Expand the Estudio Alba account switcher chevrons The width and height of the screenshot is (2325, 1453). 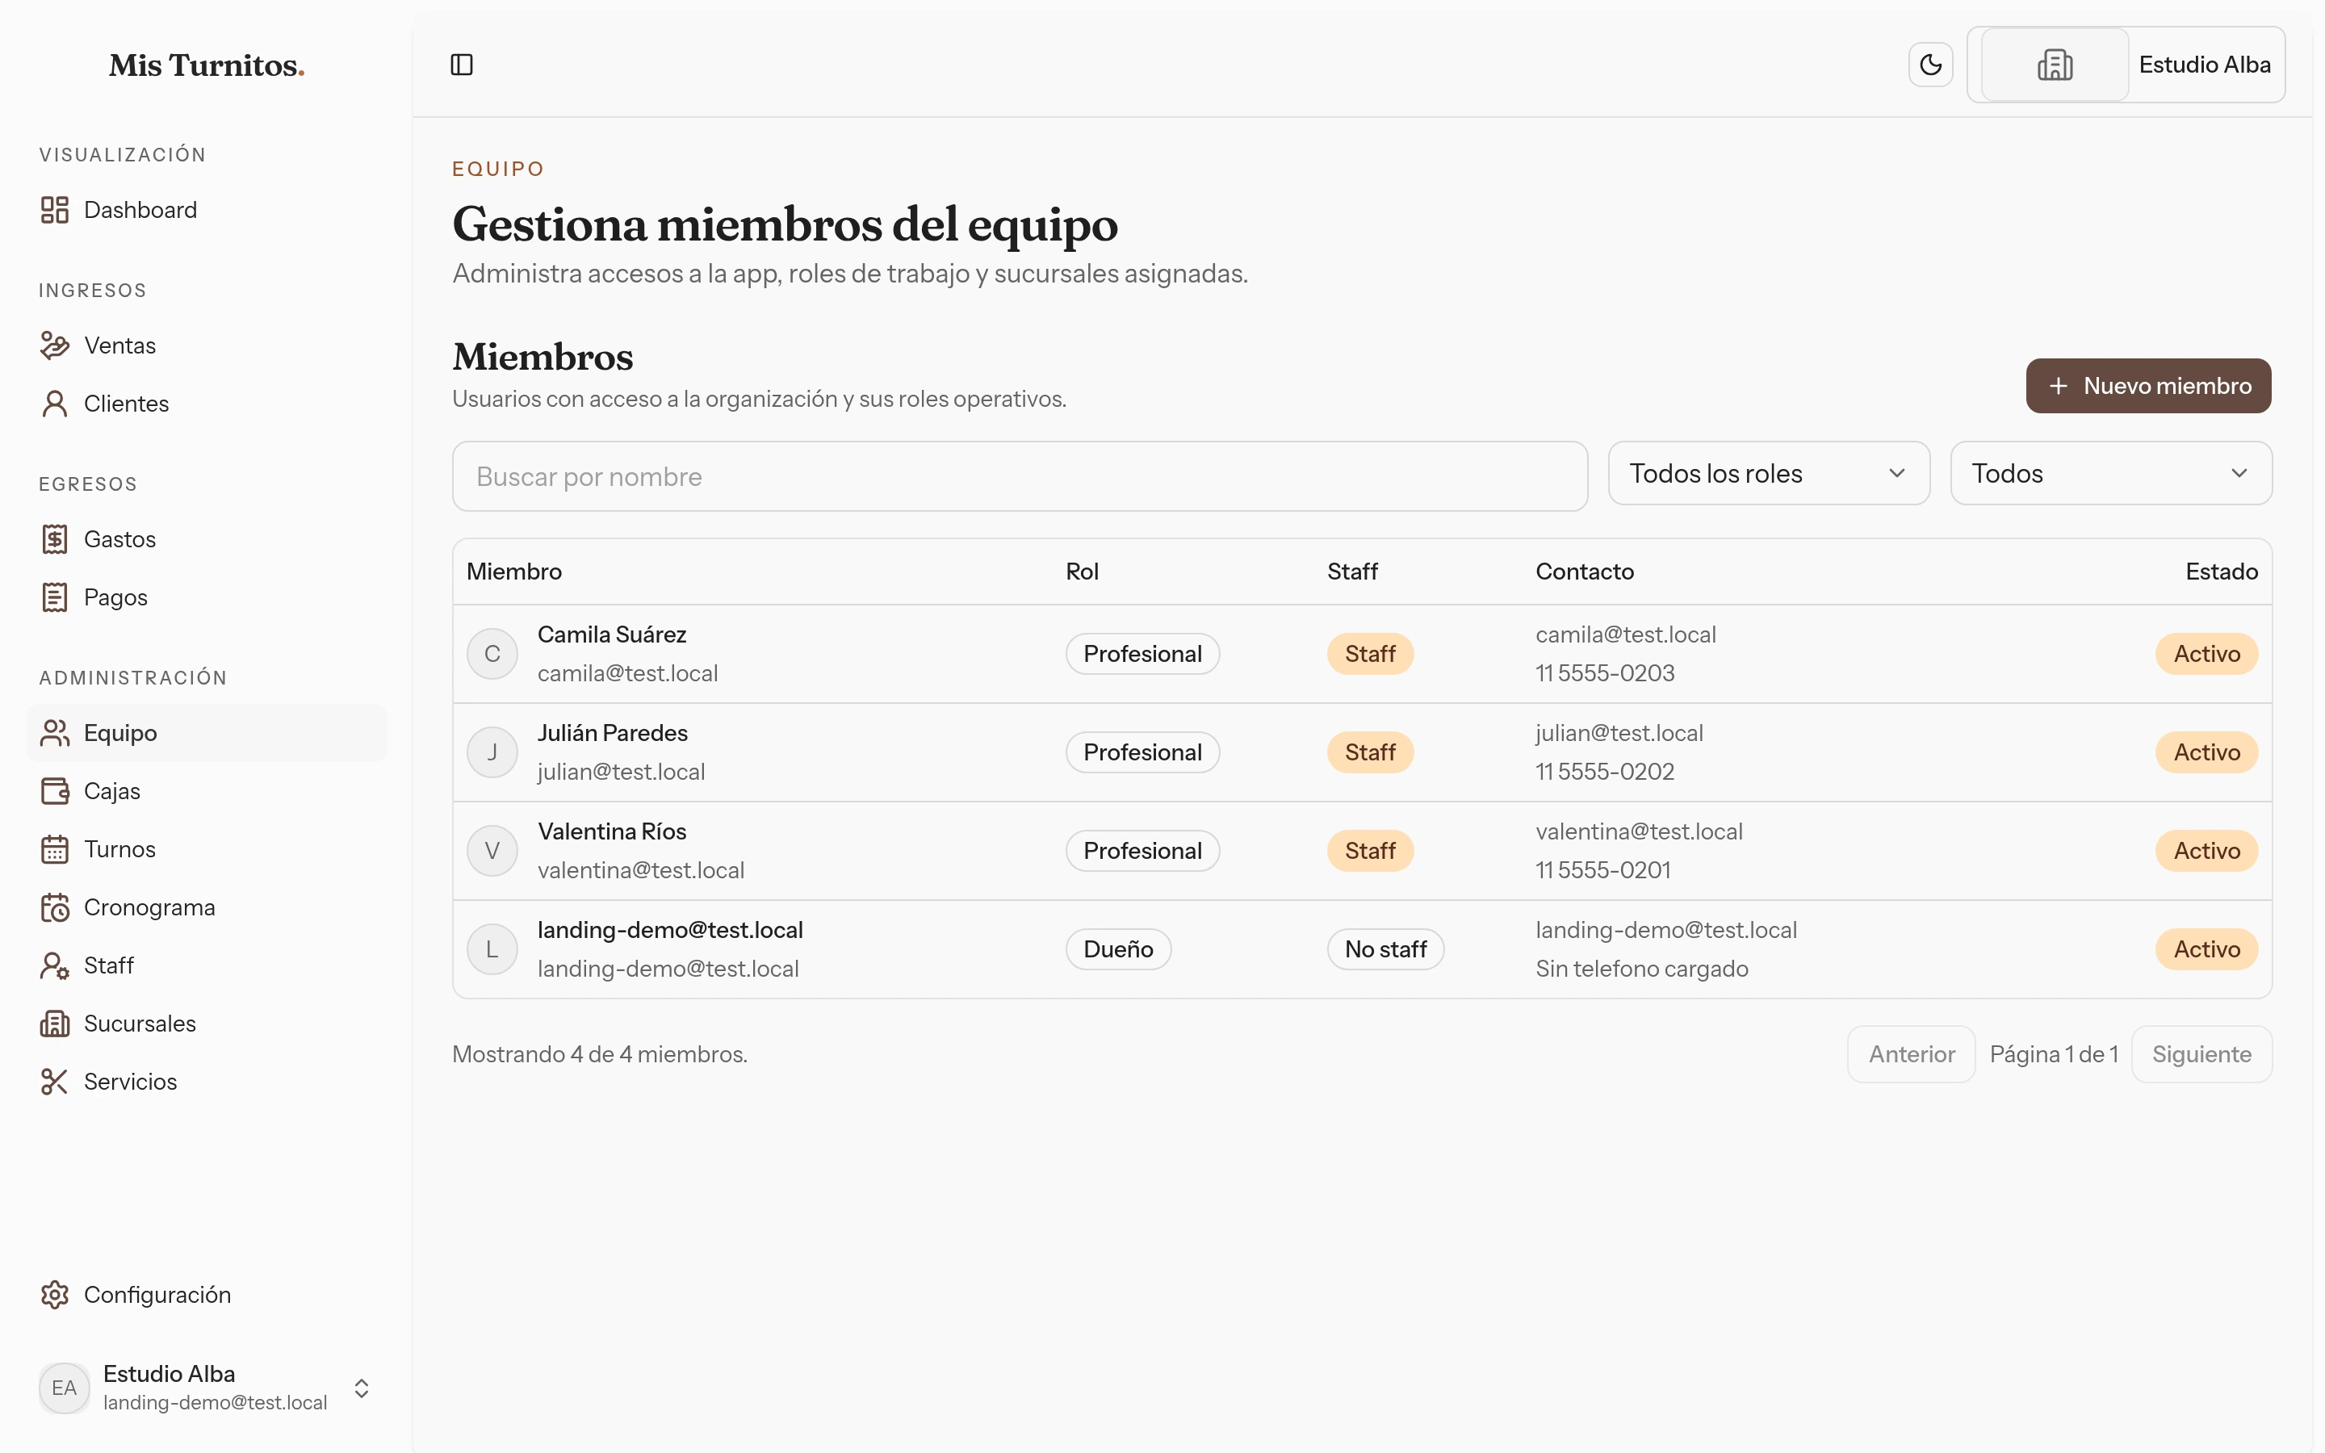click(361, 1388)
